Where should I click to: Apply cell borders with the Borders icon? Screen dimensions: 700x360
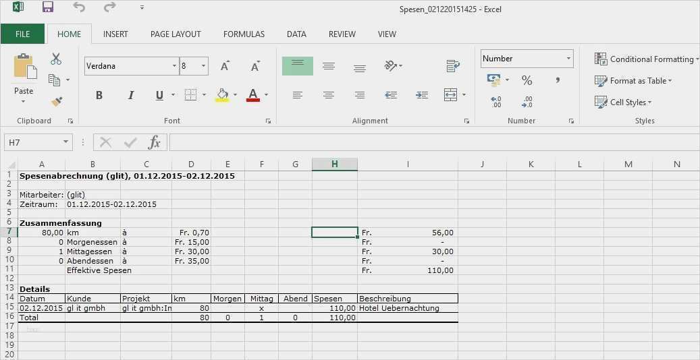coord(190,95)
